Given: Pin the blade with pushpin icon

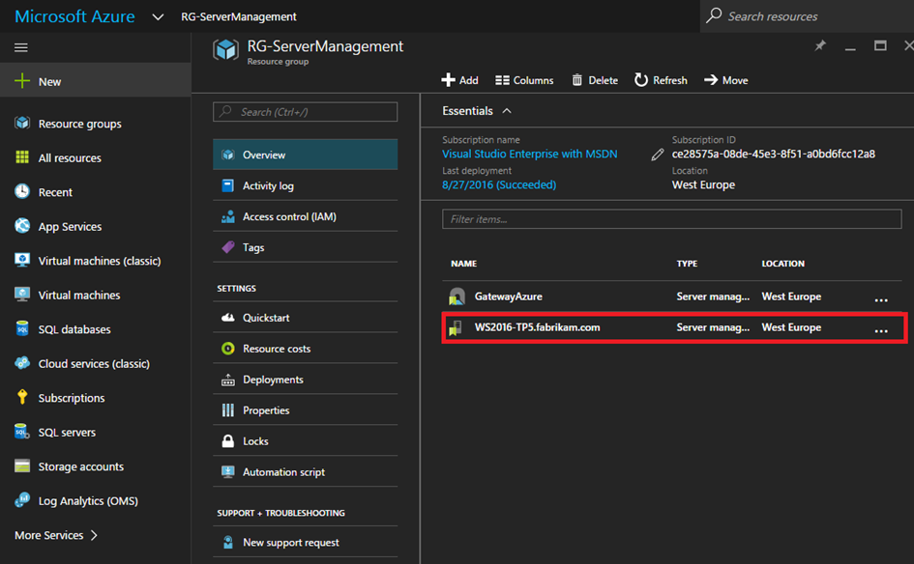Looking at the screenshot, I should point(820,45).
